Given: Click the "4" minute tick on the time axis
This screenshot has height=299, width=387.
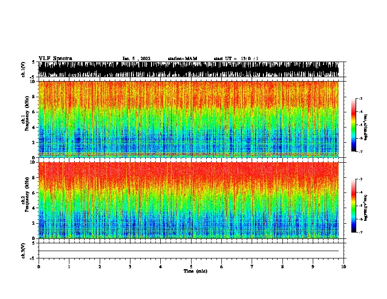Looking at the screenshot, I should pos(161,267).
